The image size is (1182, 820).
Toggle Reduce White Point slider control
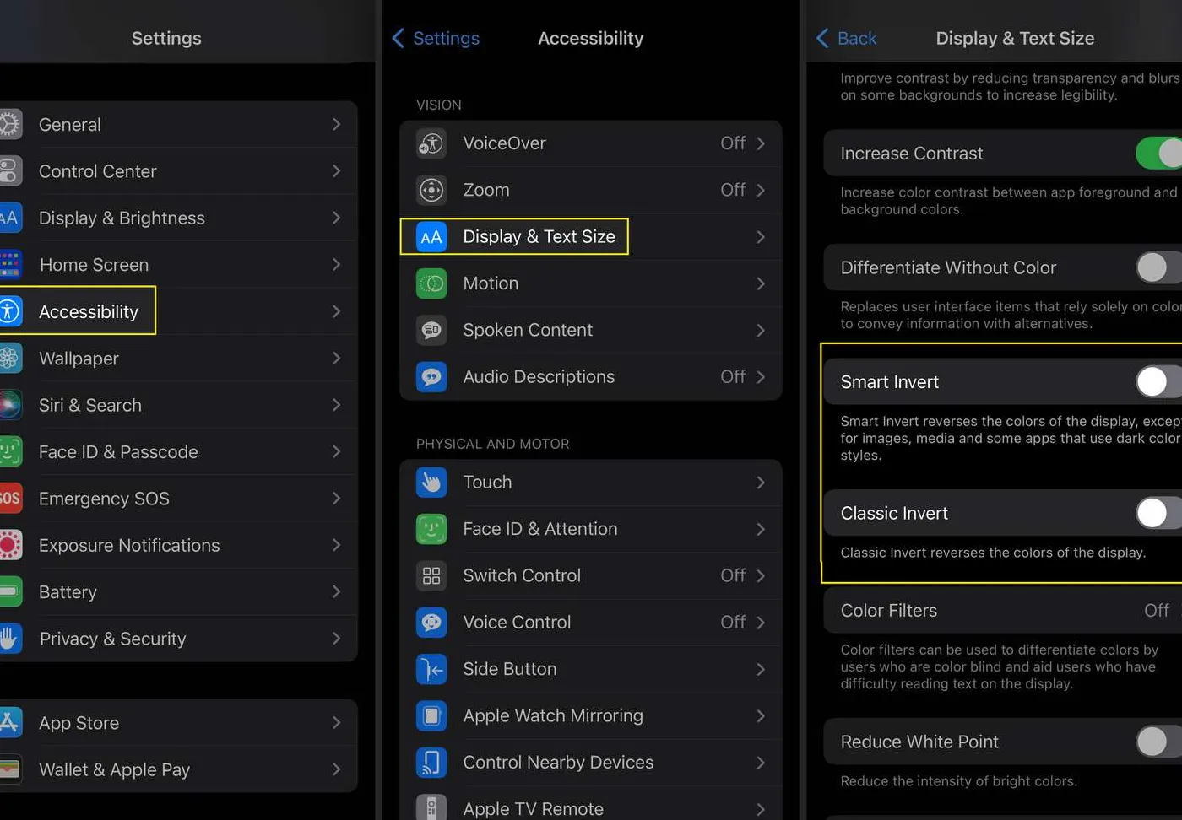click(x=1155, y=742)
